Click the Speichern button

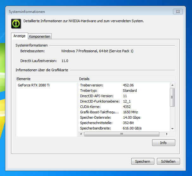point(143,161)
